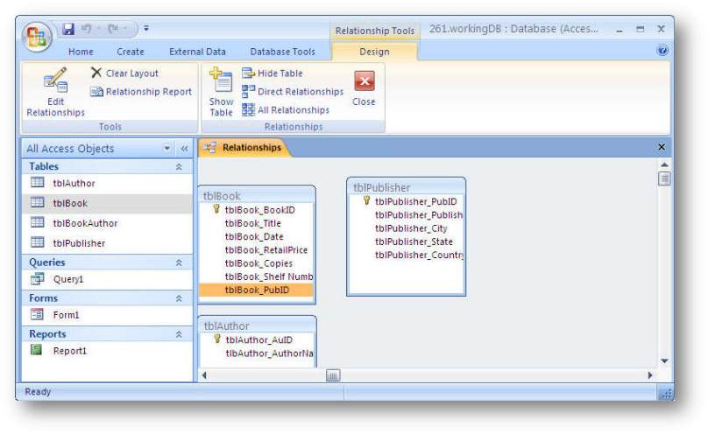
Task: Click the red Close relationships button
Action: pyautogui.click(x=364, y=81)
